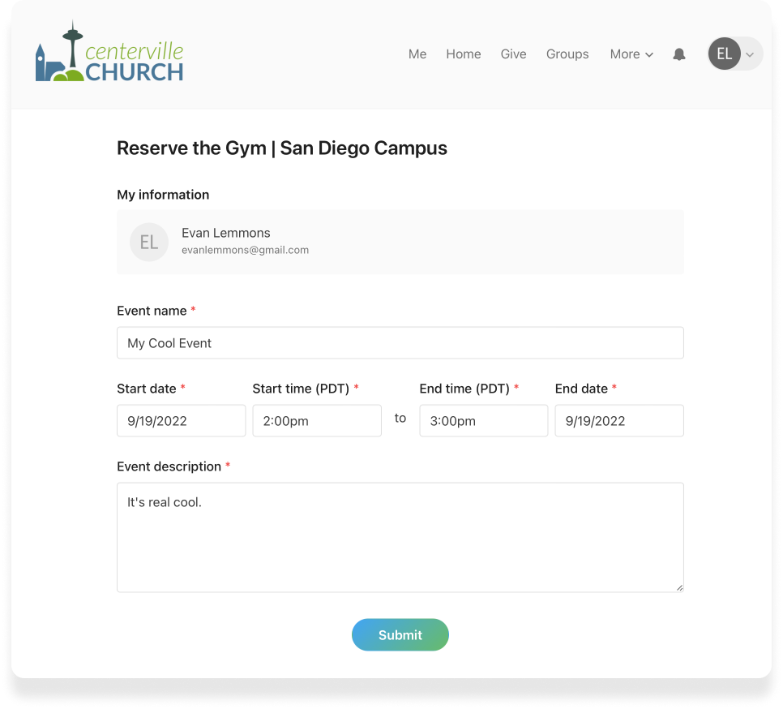Navigate to Home

[x=463, y=54]
